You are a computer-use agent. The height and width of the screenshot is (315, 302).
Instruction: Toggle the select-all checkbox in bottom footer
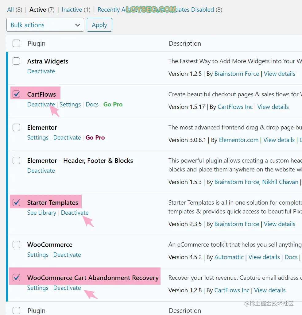coord(16,310)
